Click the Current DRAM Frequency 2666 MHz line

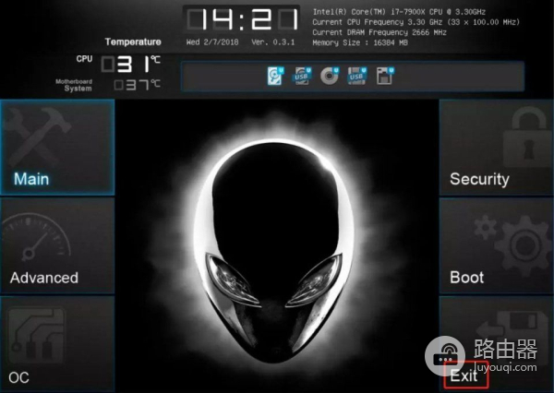point(379,32)
